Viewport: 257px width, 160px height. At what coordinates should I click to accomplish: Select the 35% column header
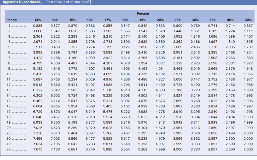213,20
